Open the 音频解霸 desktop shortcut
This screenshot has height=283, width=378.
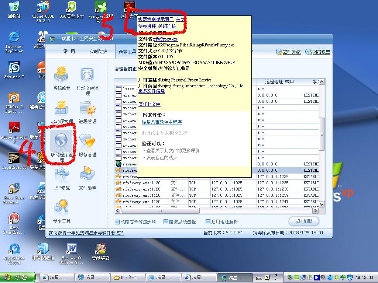click(x=100, y=252)
